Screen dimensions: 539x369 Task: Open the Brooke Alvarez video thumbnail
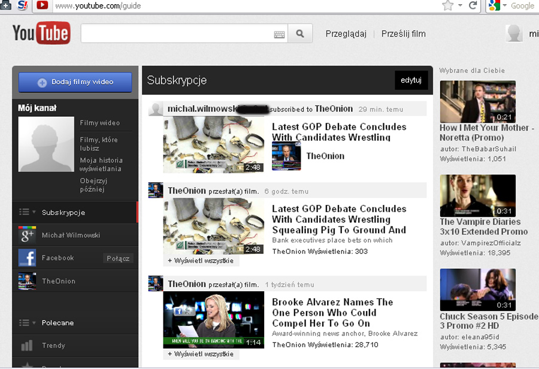click(x=213, y=319)
